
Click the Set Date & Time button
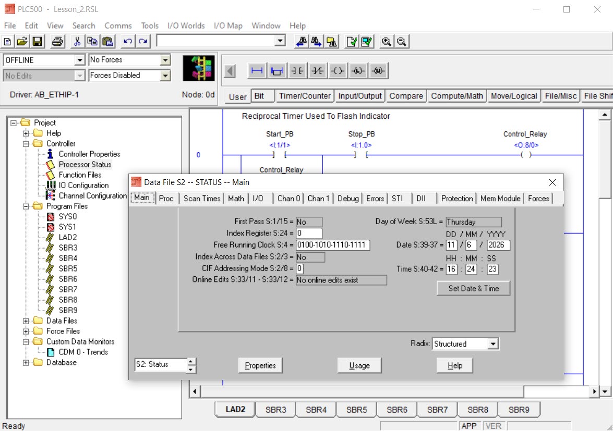(473, 289)
